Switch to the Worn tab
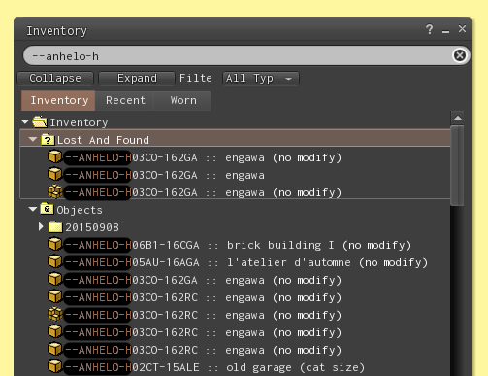This screenshot has height=376, width=488. click(x=183, y=100)
